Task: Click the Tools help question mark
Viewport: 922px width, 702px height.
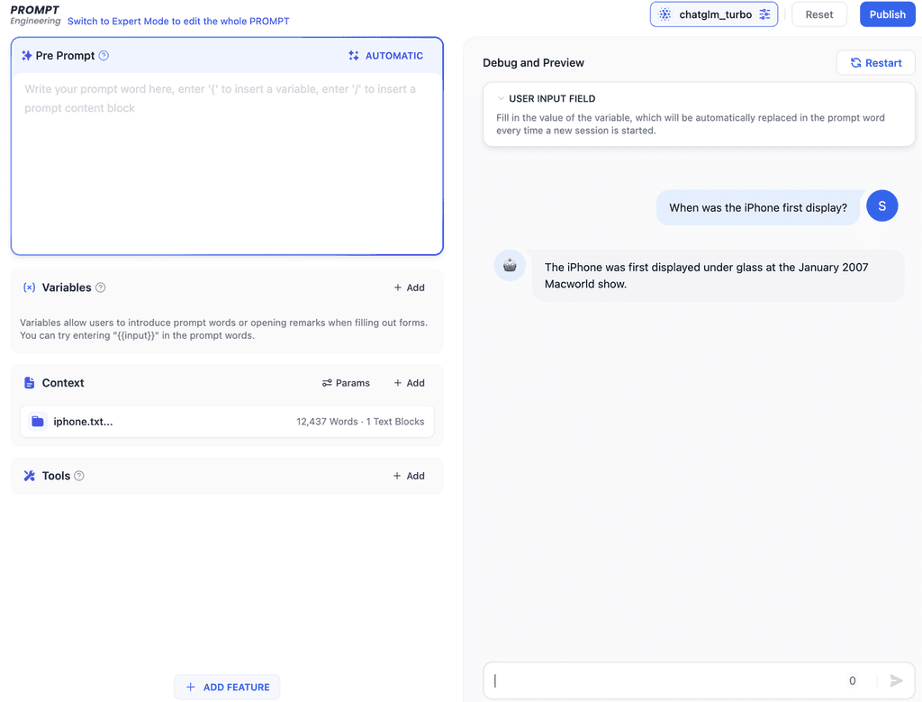Action: click(78, 475)
